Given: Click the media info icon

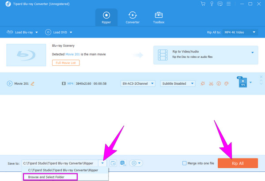Looking at the screenshot, I should pos(219,83).
